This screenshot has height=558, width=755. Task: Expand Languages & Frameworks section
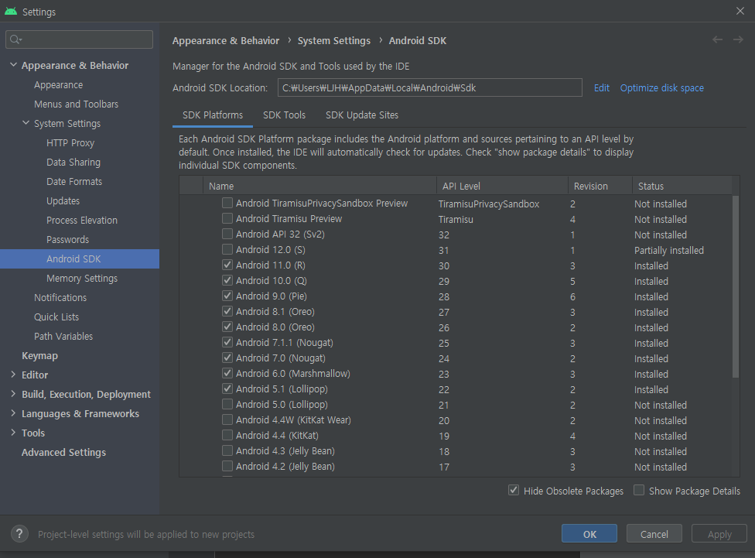pyautogui.click(x=13, y=413)
